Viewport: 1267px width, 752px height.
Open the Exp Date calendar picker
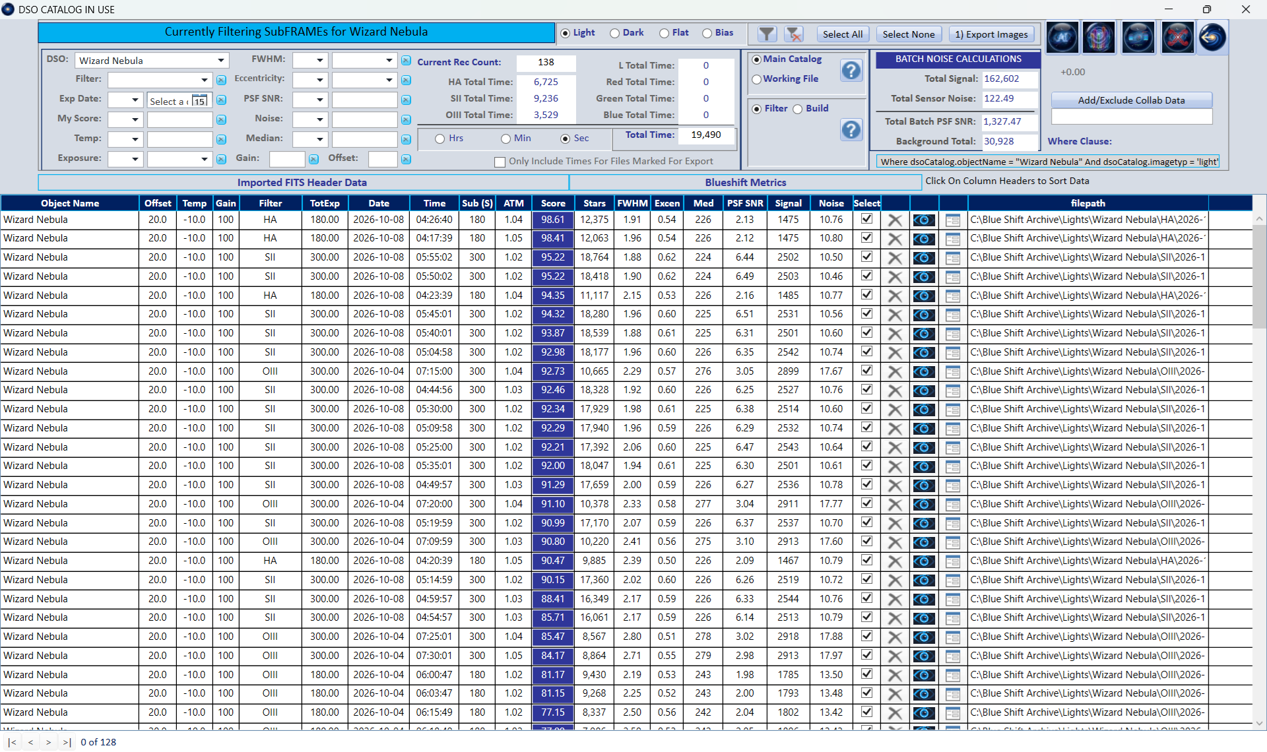point(200,101)
